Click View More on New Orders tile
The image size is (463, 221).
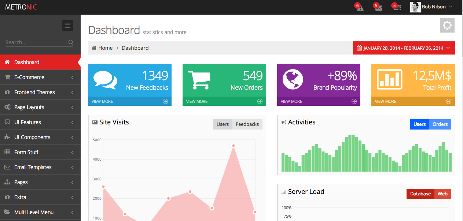pos(197,101)
